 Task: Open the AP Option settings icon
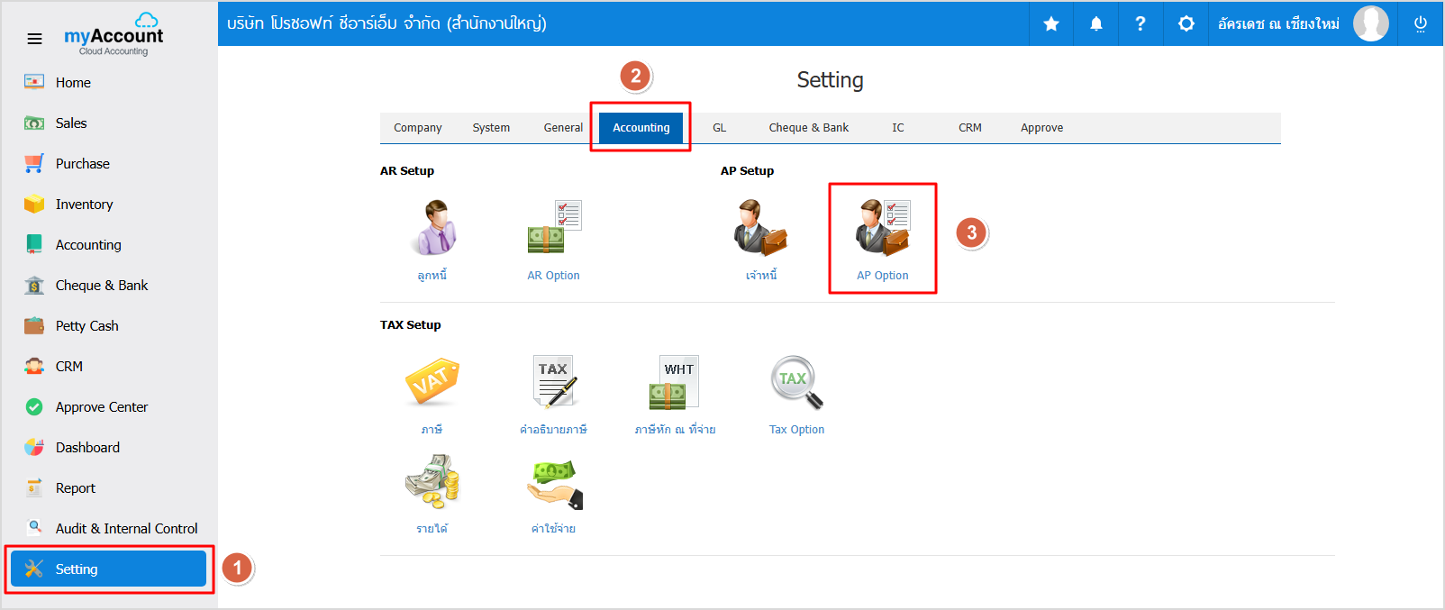coord(882,229)
